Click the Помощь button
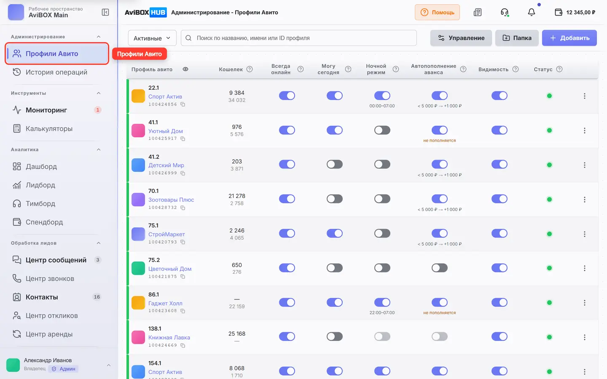Viewport: 607px width, 379px height. (x=437, y=12)
